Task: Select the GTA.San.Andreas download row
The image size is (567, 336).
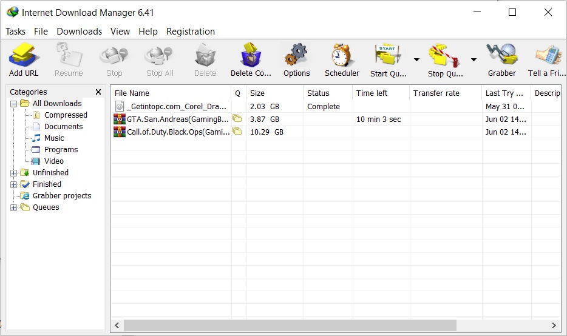Action: click(336, 119)
